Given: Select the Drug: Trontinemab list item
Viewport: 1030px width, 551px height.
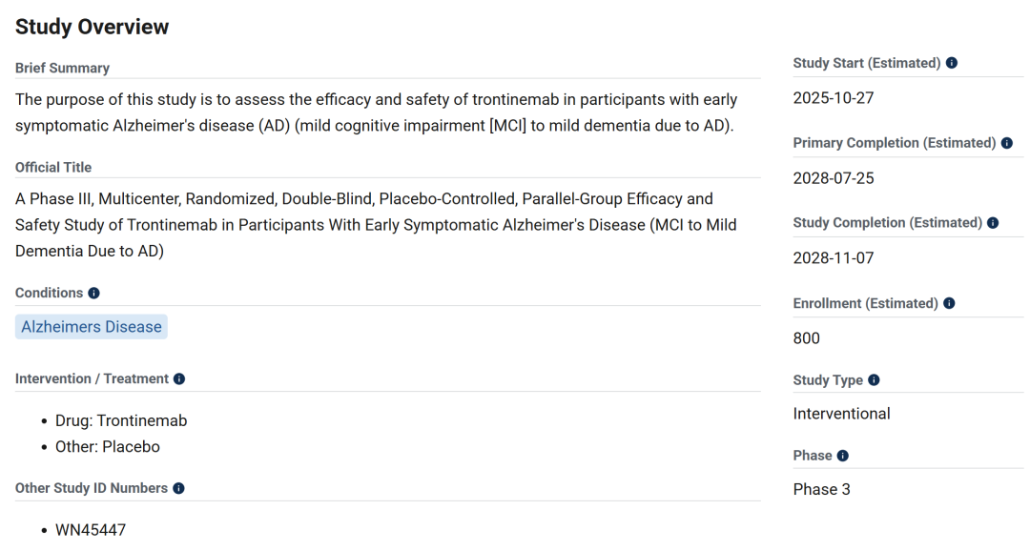Looking at the screenshot, I should click(x=121, y=420).
